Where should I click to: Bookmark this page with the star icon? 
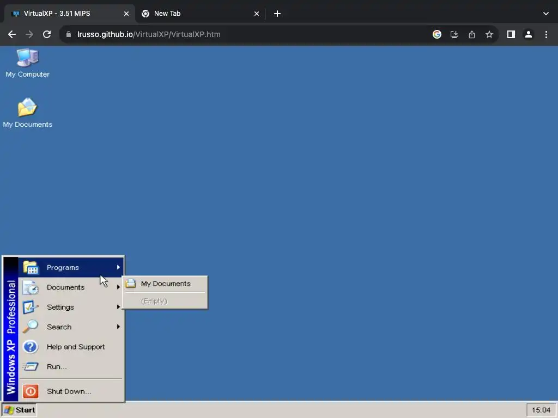coord(489,34)
